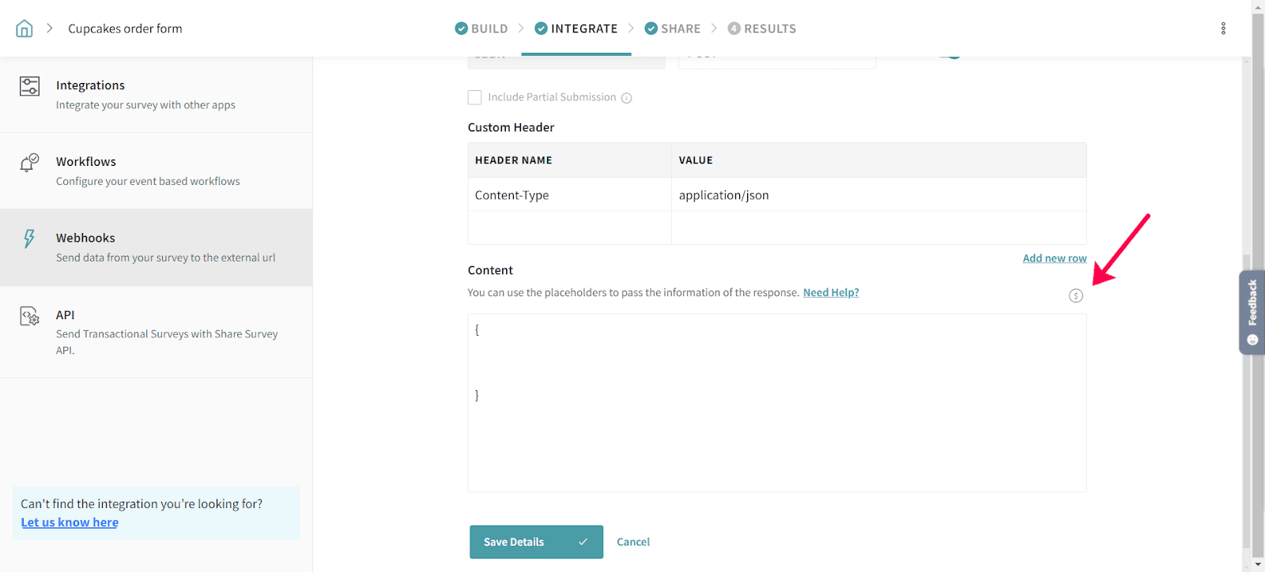The width and height of the screenshot is (1265, 572).
Task: Go to the home icon
Action: tap(25, 28)
